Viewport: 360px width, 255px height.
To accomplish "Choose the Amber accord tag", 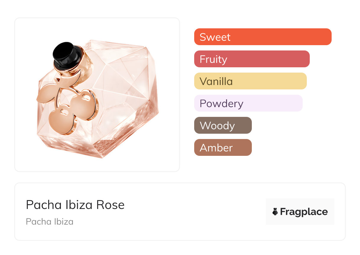I will 223,148.
